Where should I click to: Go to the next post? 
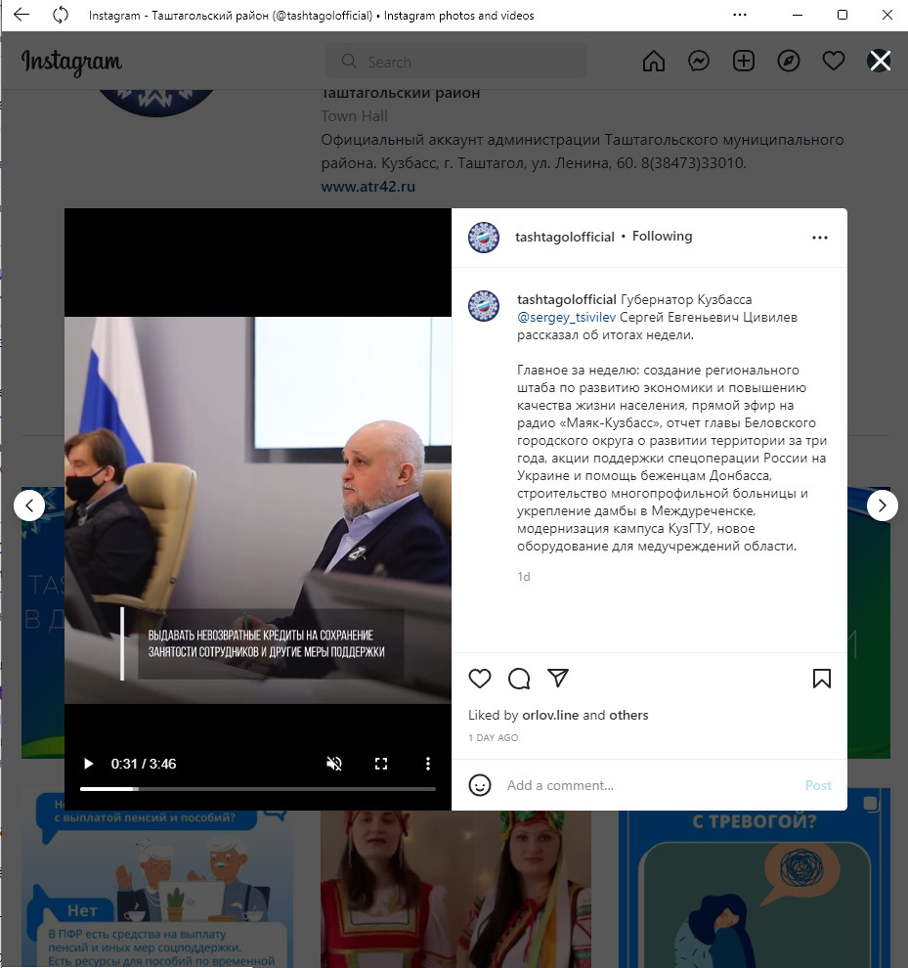(882, 506)
